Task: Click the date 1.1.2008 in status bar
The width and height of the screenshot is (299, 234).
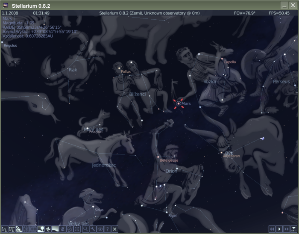Action: [10, 13]
